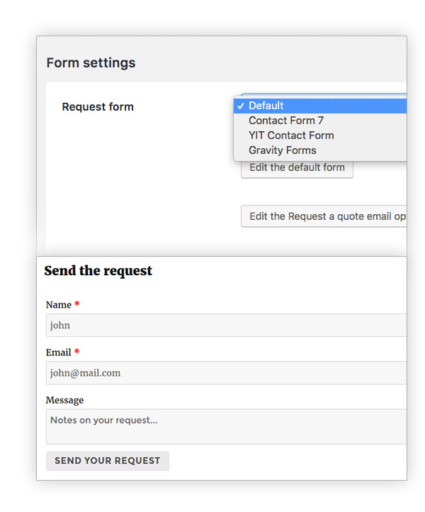
Task: Click the Form settings heading
Action: [91, 62]
